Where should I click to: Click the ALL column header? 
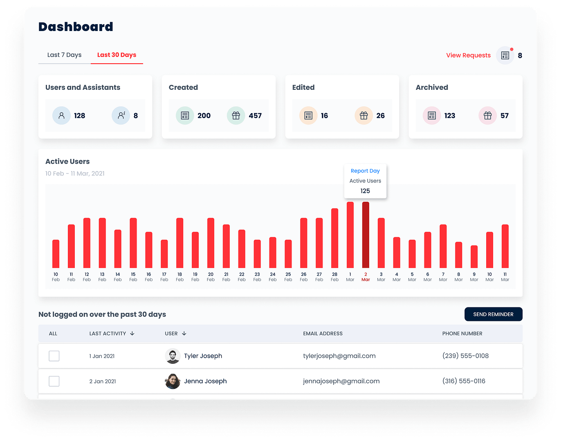click(53, 334)
